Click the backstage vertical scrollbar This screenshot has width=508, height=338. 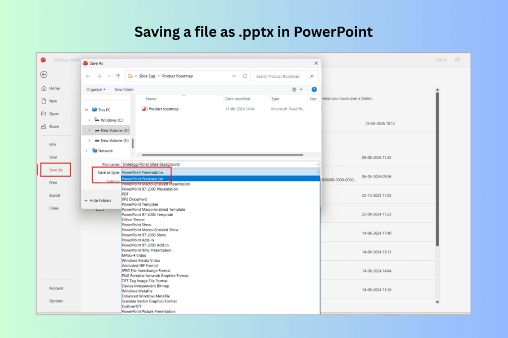click(x=438, y=169)
